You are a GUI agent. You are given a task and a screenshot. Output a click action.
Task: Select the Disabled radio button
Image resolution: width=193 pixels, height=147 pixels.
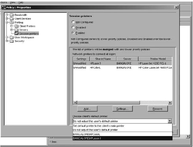click(73, 27)
